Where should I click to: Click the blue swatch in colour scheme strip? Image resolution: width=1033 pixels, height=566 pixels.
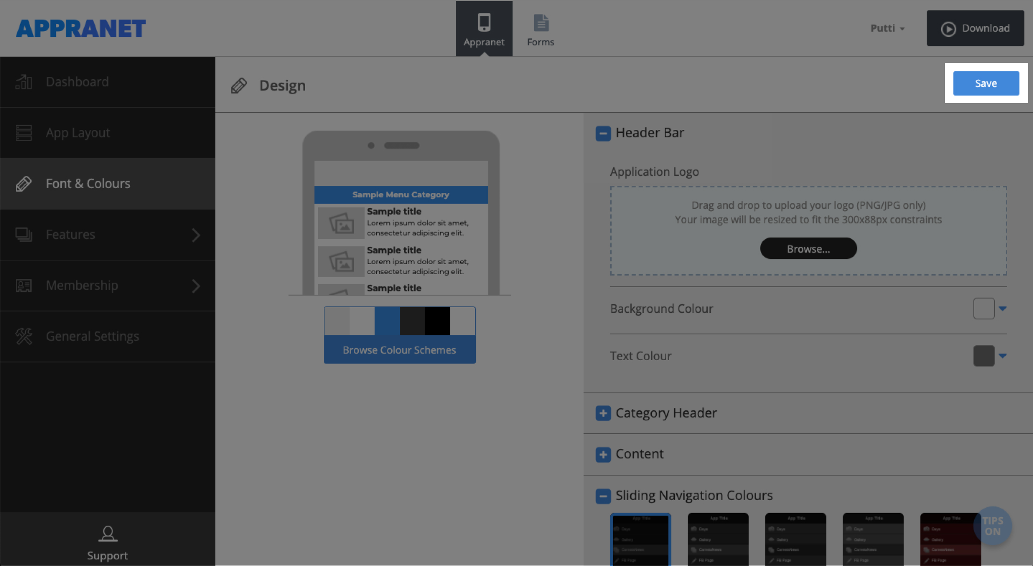point(387,321)
